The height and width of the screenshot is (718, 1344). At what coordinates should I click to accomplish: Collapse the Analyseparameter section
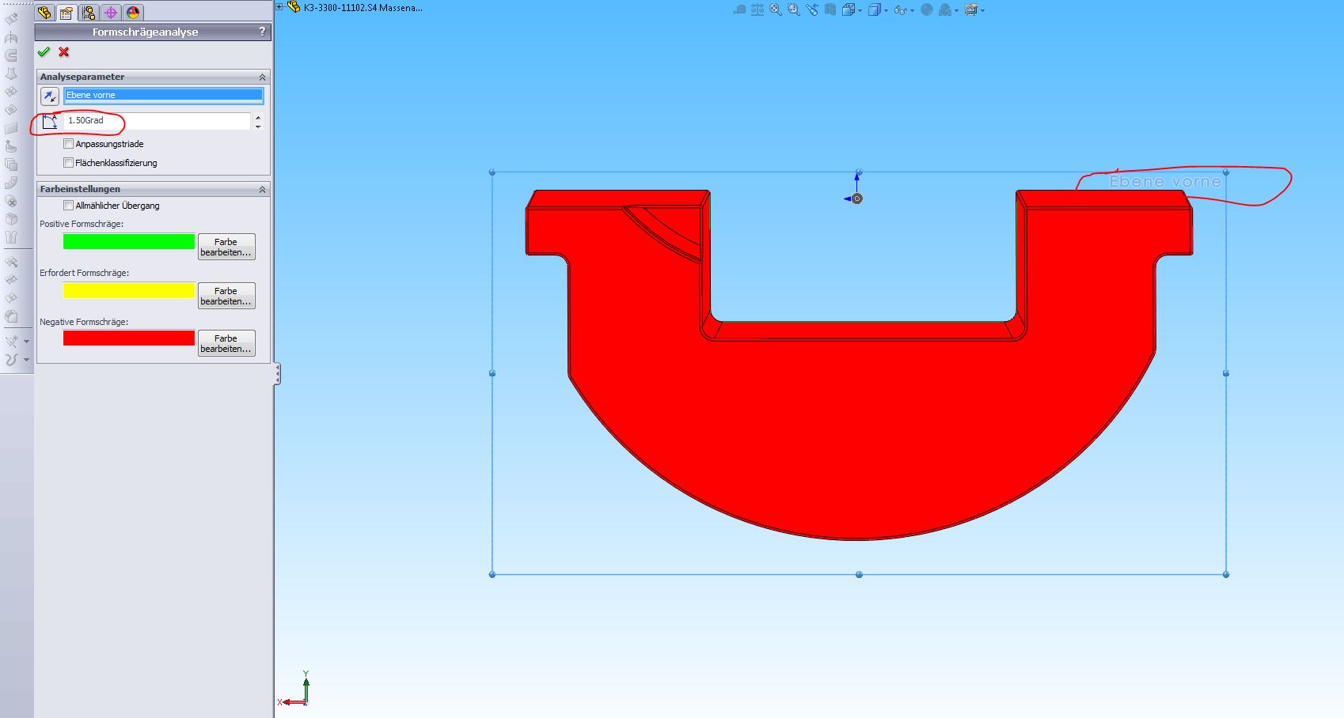[262, 77]
